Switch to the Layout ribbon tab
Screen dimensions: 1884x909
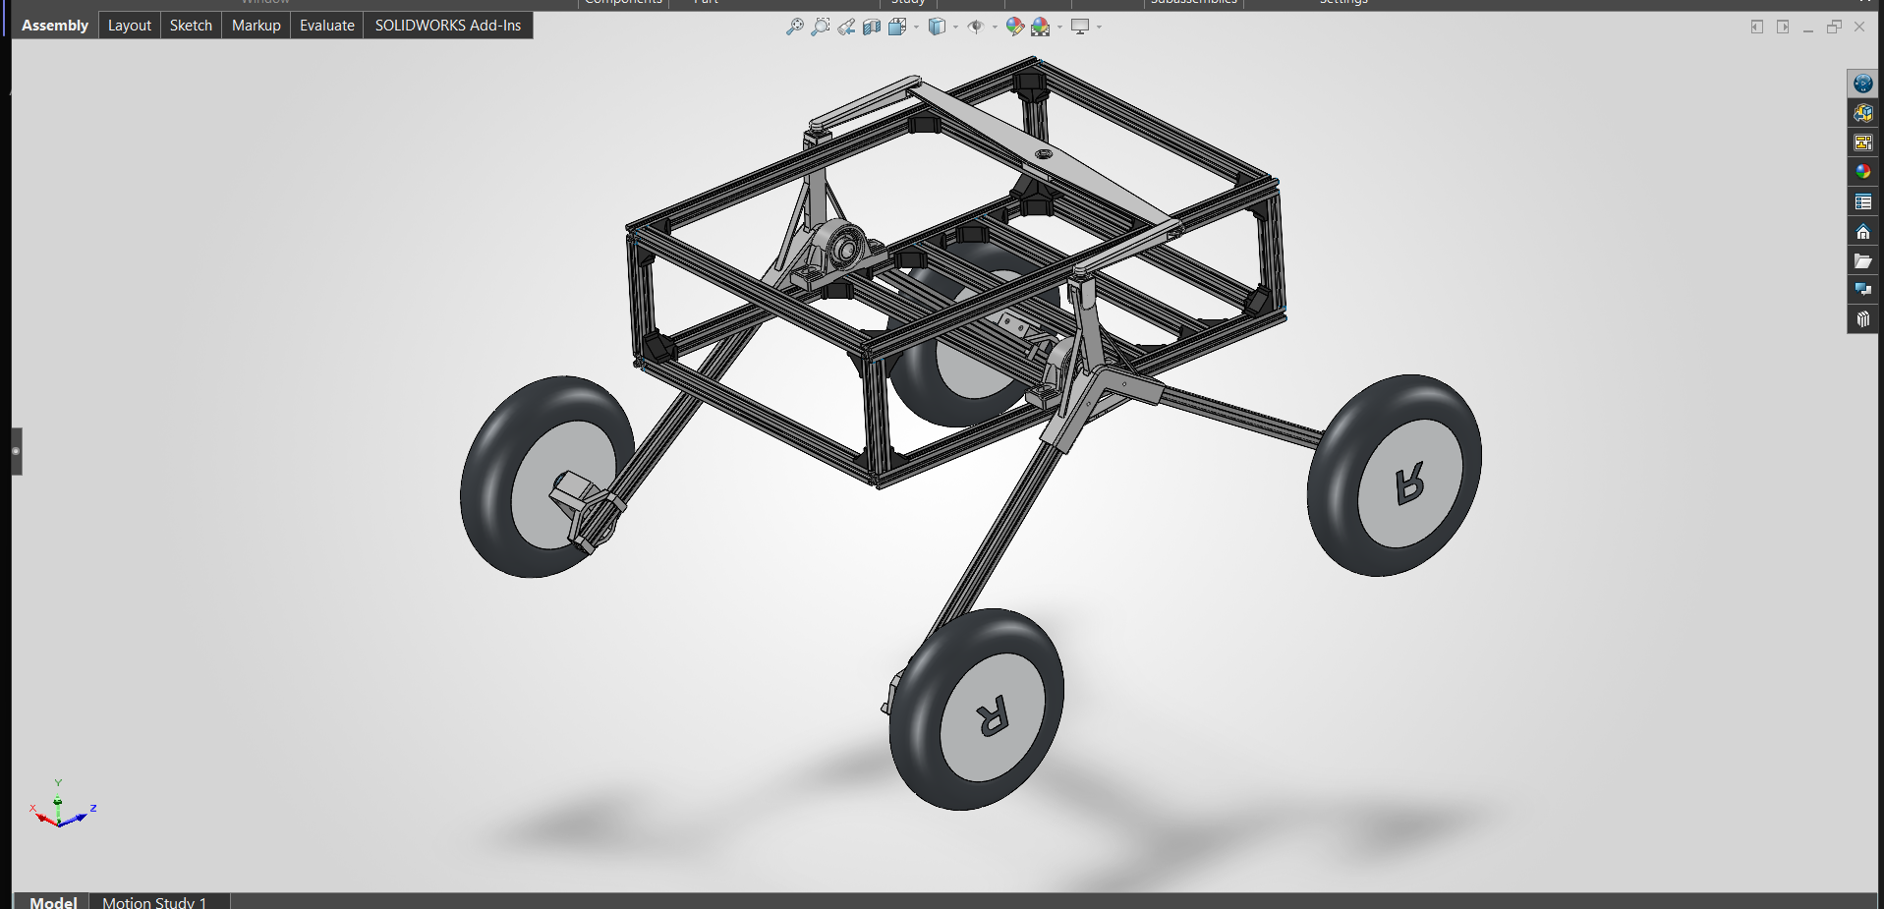click(x=130, y=26)
